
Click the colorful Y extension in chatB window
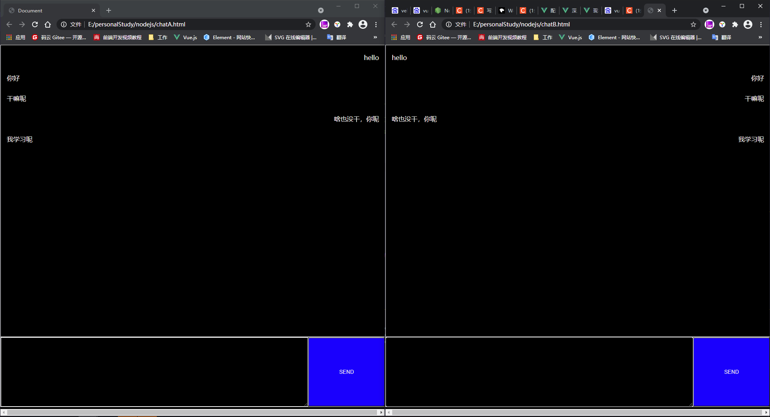pyautogui.click(x=722, y=24)
